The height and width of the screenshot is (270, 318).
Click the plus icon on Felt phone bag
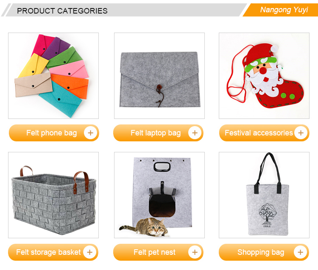[90, 133]
